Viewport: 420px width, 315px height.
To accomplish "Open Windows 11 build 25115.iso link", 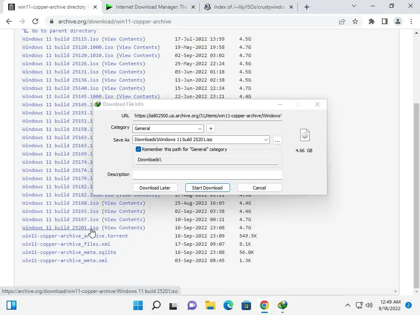I will pos(60,39).
